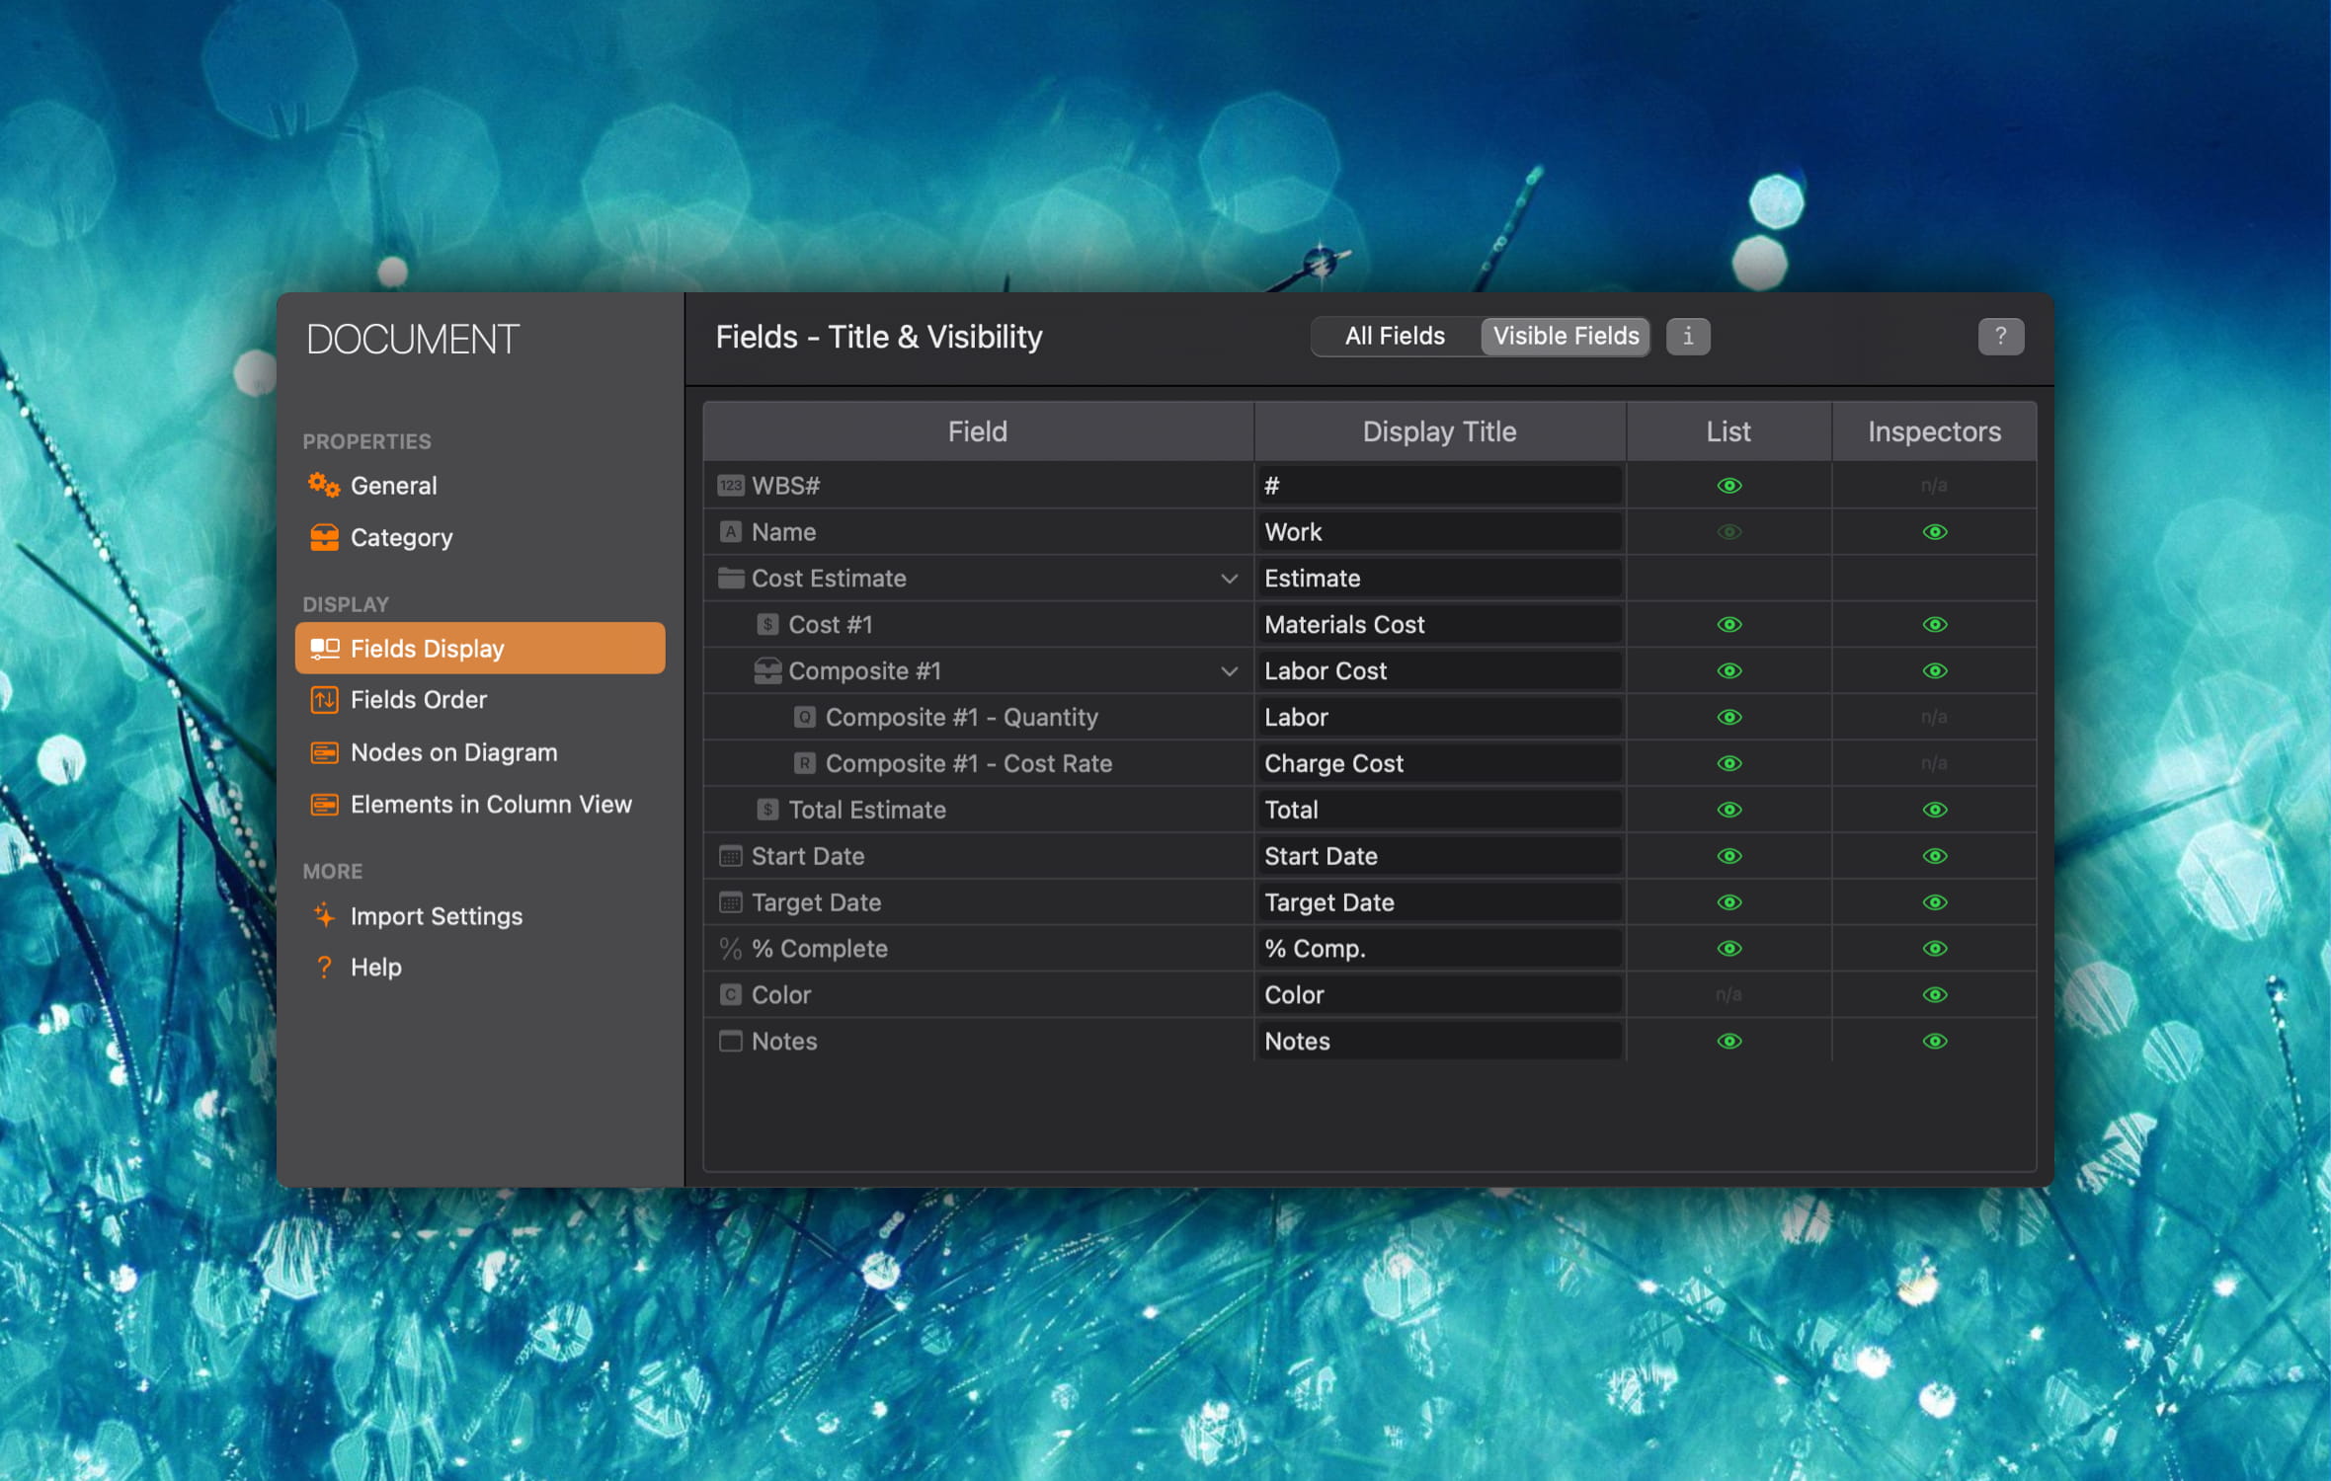Screen dimensions: 2331x1481
Task: Click the Display Title field showing Work
Action: click(1438, 531)
